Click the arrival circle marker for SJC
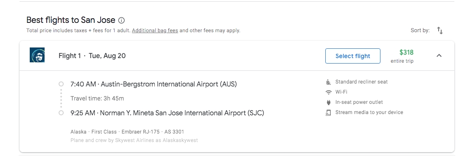Image resolution: width=462 pixels, height=156 pixels. 61,113
